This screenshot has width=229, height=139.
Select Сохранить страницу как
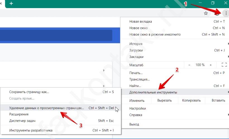click(x=29, y=92)
